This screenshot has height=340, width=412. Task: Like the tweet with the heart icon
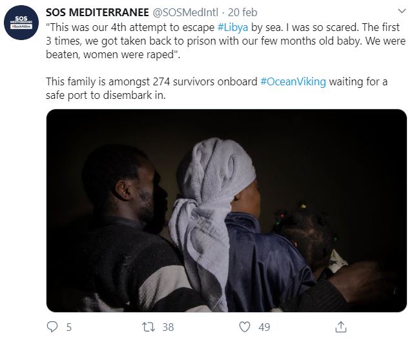[245, 327]
